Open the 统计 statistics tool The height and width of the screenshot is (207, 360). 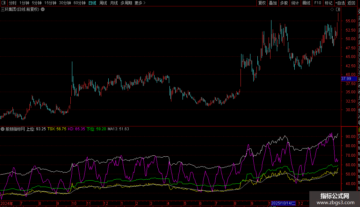click(x=295, y=3)
